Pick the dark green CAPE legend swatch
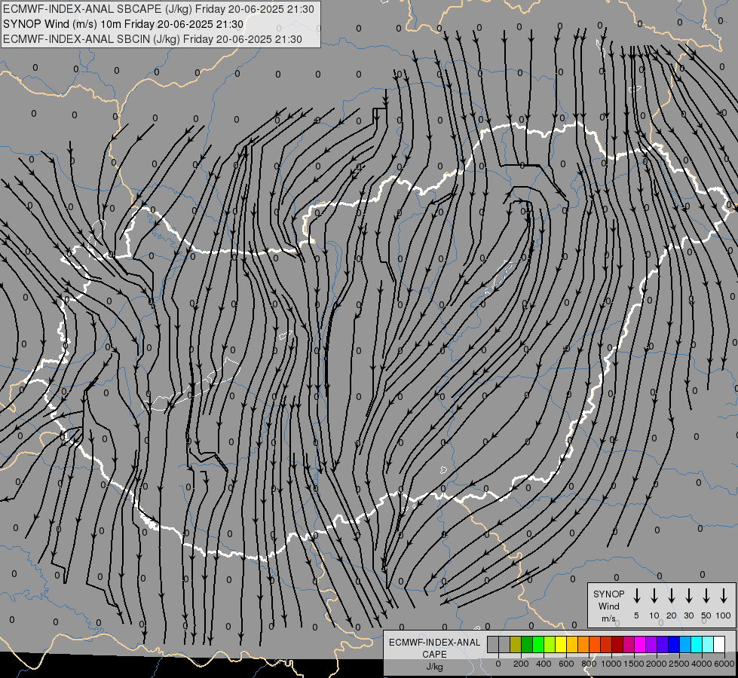Viewport: 738px width, 678px height. point(527,644)
